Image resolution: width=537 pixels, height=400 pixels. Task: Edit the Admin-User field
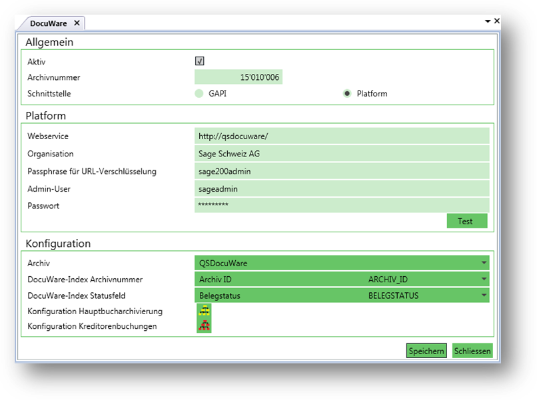pos(342,188)
